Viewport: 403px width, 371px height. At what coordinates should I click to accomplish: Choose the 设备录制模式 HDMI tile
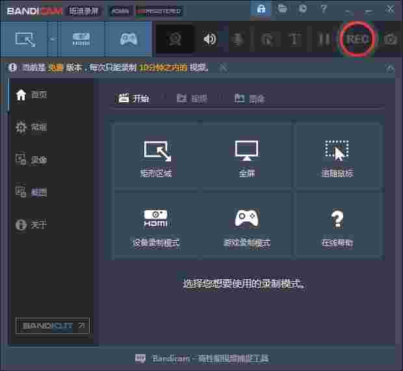[156, 225]
